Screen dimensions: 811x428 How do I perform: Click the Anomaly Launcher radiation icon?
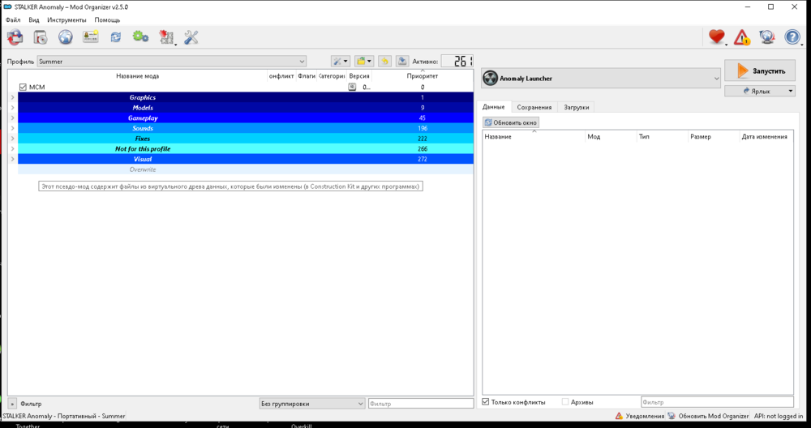click(491, 78)
